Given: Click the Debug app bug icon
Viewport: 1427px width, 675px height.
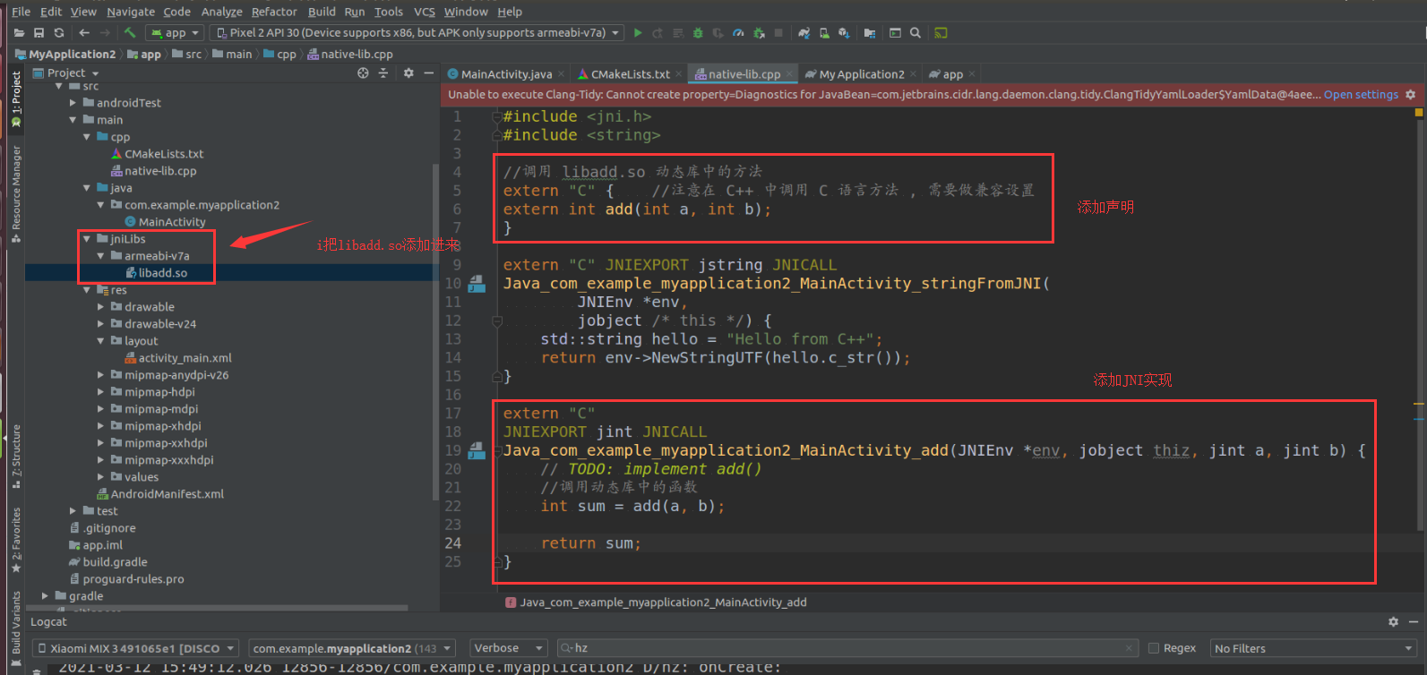Looking at the screenshot, I should tap(698, 33).
